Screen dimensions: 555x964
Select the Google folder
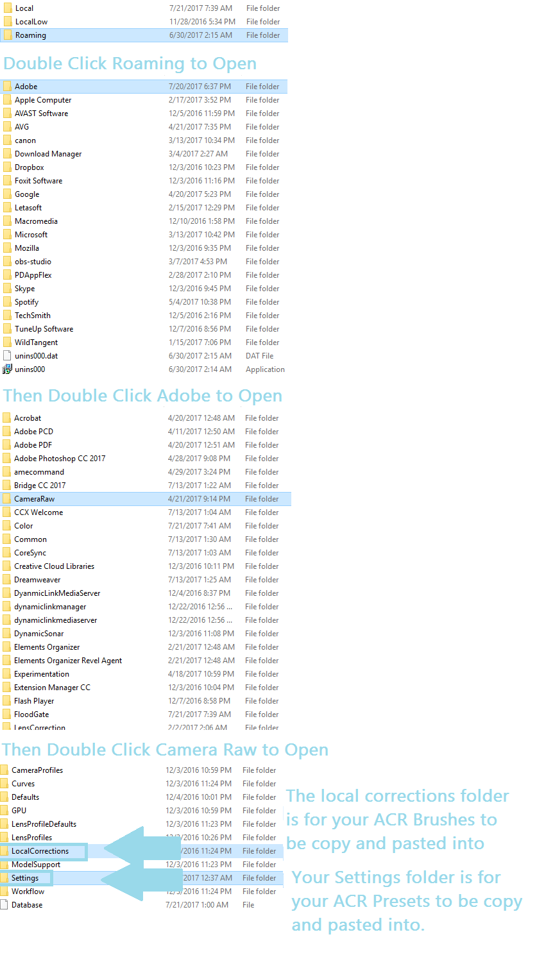(27, 194)
